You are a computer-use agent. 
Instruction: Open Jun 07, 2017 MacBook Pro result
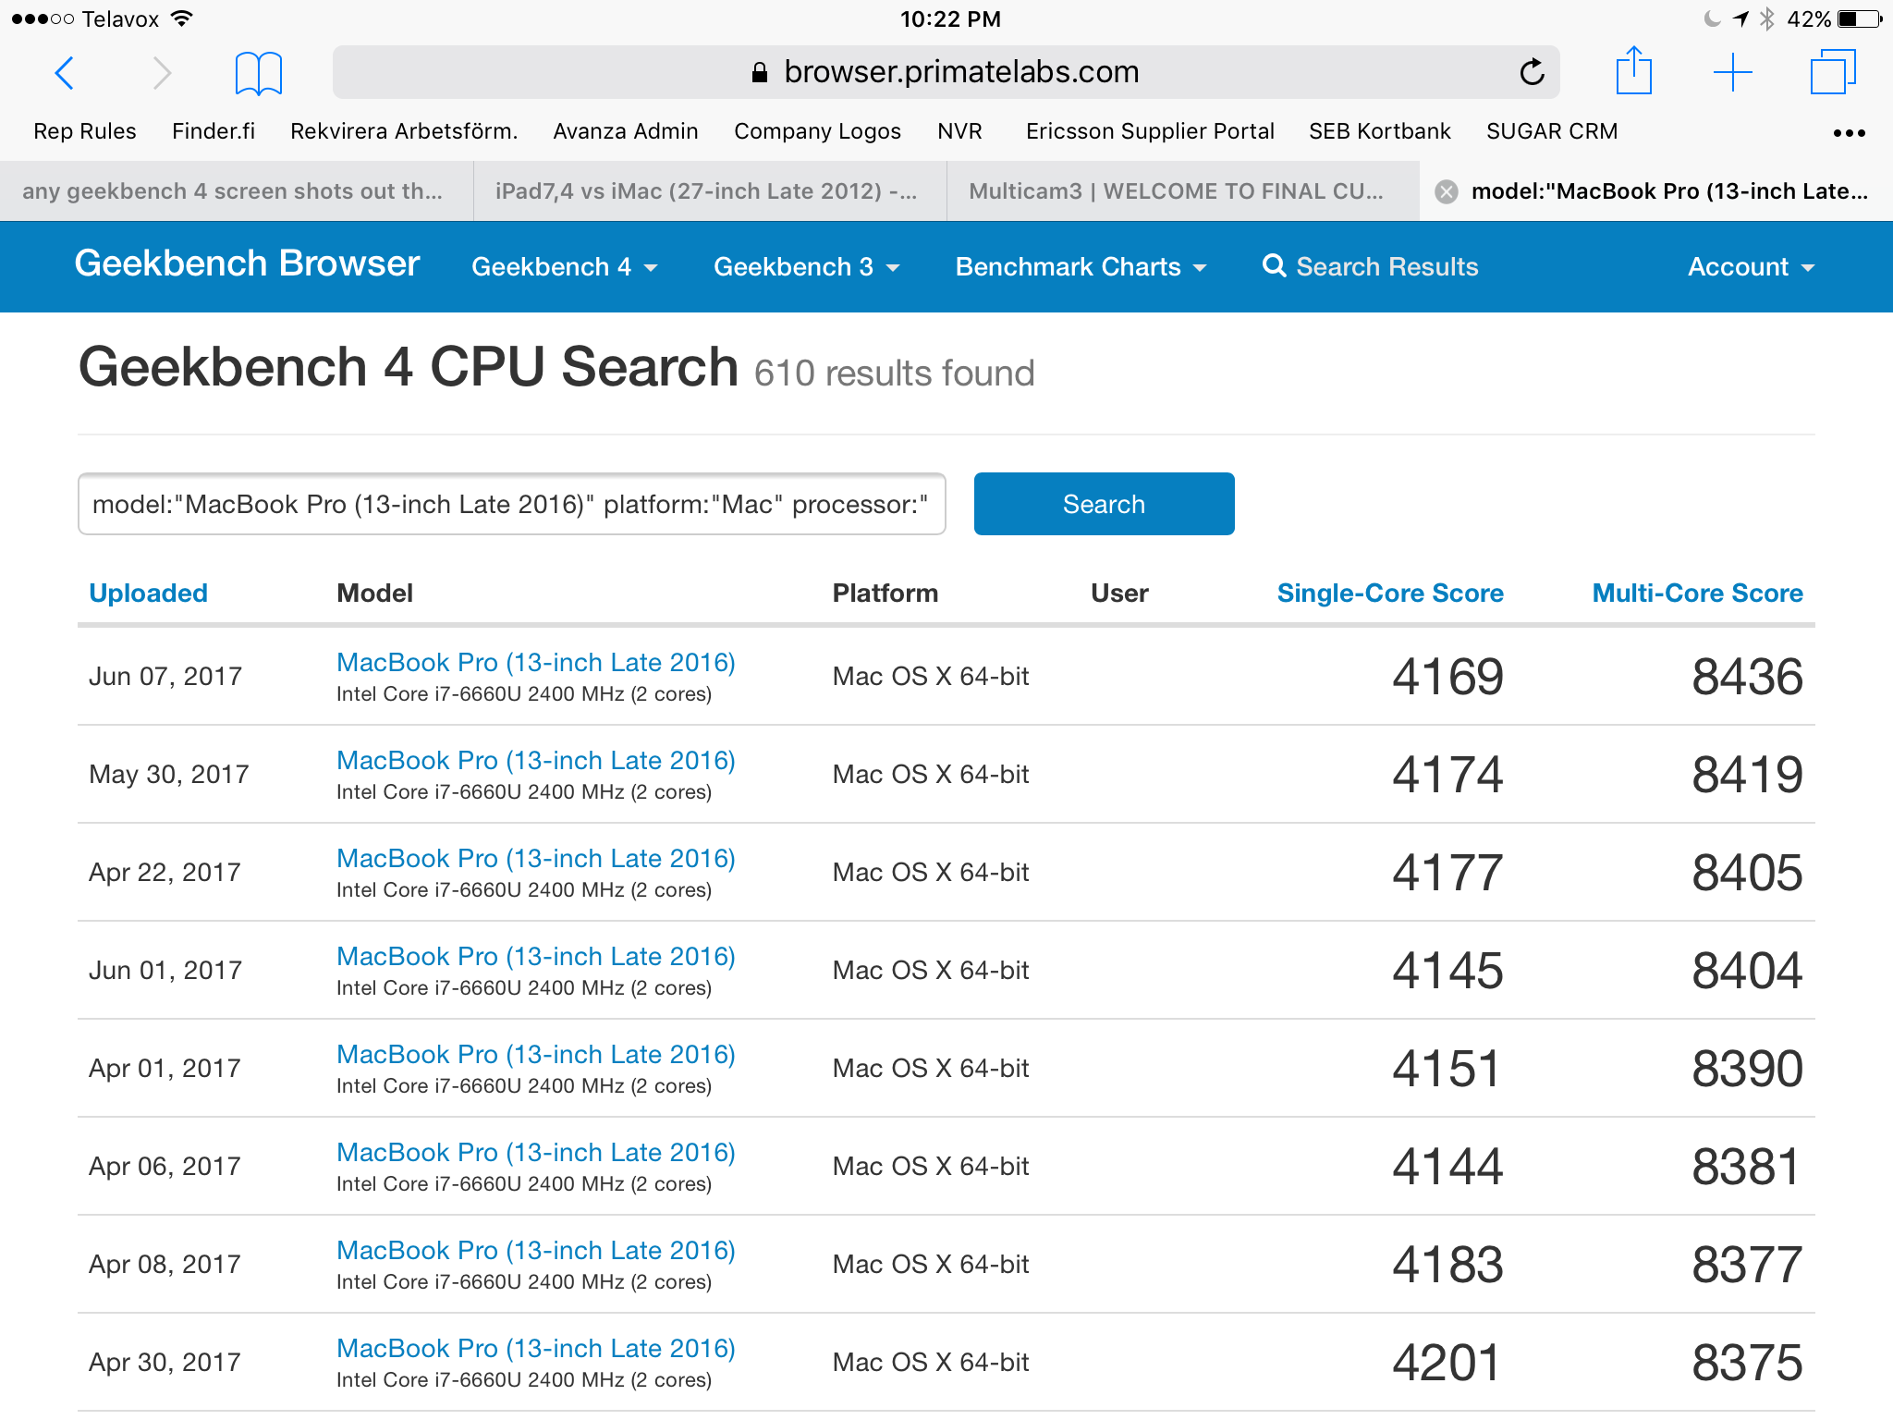pyautogui.click(x=536, y=663)
